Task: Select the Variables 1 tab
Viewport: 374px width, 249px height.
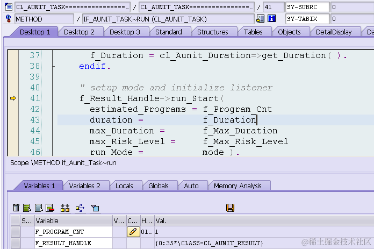Action: coord(39,186)
